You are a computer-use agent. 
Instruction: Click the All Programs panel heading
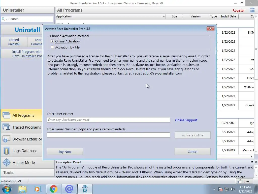click(70, 10)
